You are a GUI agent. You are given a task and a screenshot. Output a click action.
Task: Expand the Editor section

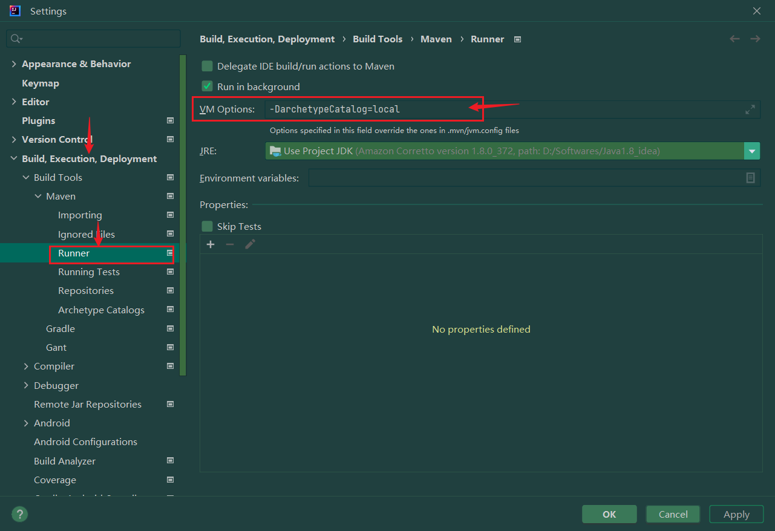tap(14, 102)
